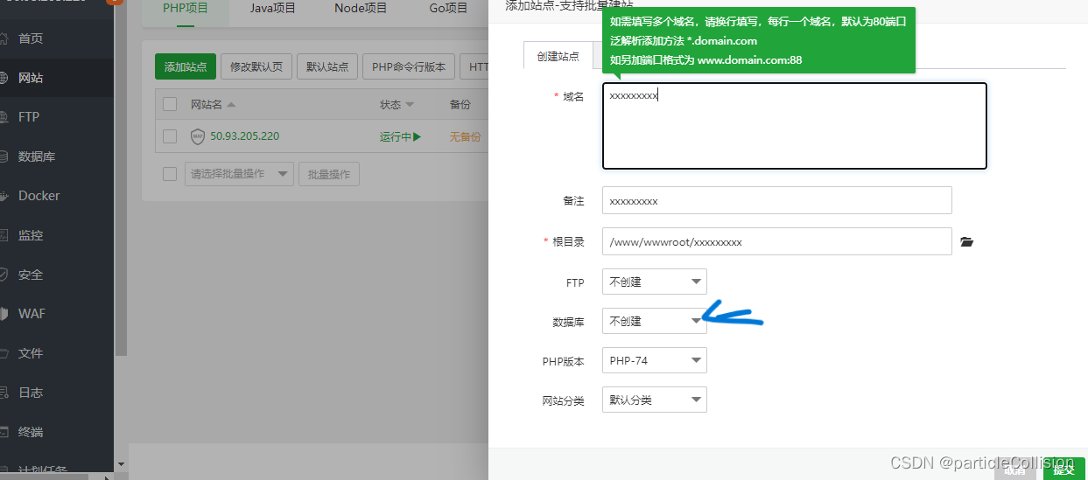Switch to the Node项目 tab
This screenshot has height=480, width=1088.
click(361, 9)
